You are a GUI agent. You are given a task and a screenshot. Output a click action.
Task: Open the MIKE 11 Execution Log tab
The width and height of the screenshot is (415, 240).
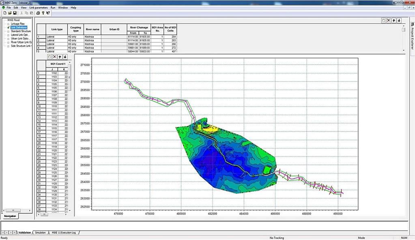pyautogui.click(x=64, y=233)
